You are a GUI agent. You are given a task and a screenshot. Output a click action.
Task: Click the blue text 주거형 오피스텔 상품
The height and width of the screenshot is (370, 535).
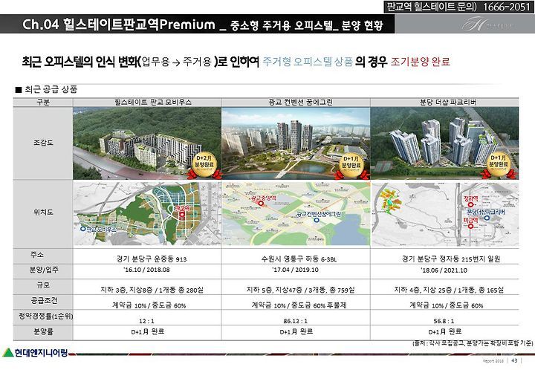click(x=308, y=62)
